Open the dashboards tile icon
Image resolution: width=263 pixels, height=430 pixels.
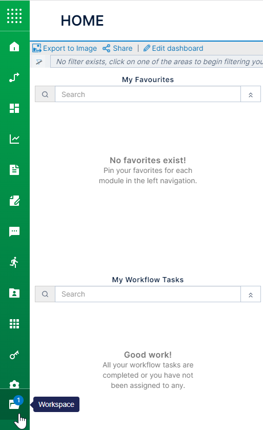click(x=14, y=108)
